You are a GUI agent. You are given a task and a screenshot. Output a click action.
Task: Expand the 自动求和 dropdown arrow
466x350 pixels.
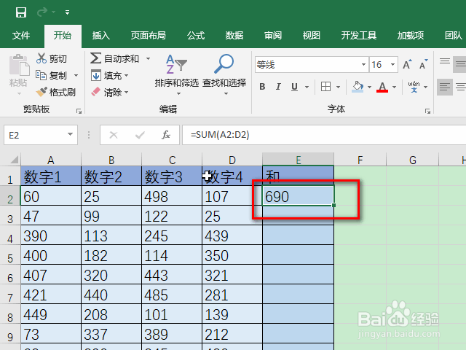[148, 58]
